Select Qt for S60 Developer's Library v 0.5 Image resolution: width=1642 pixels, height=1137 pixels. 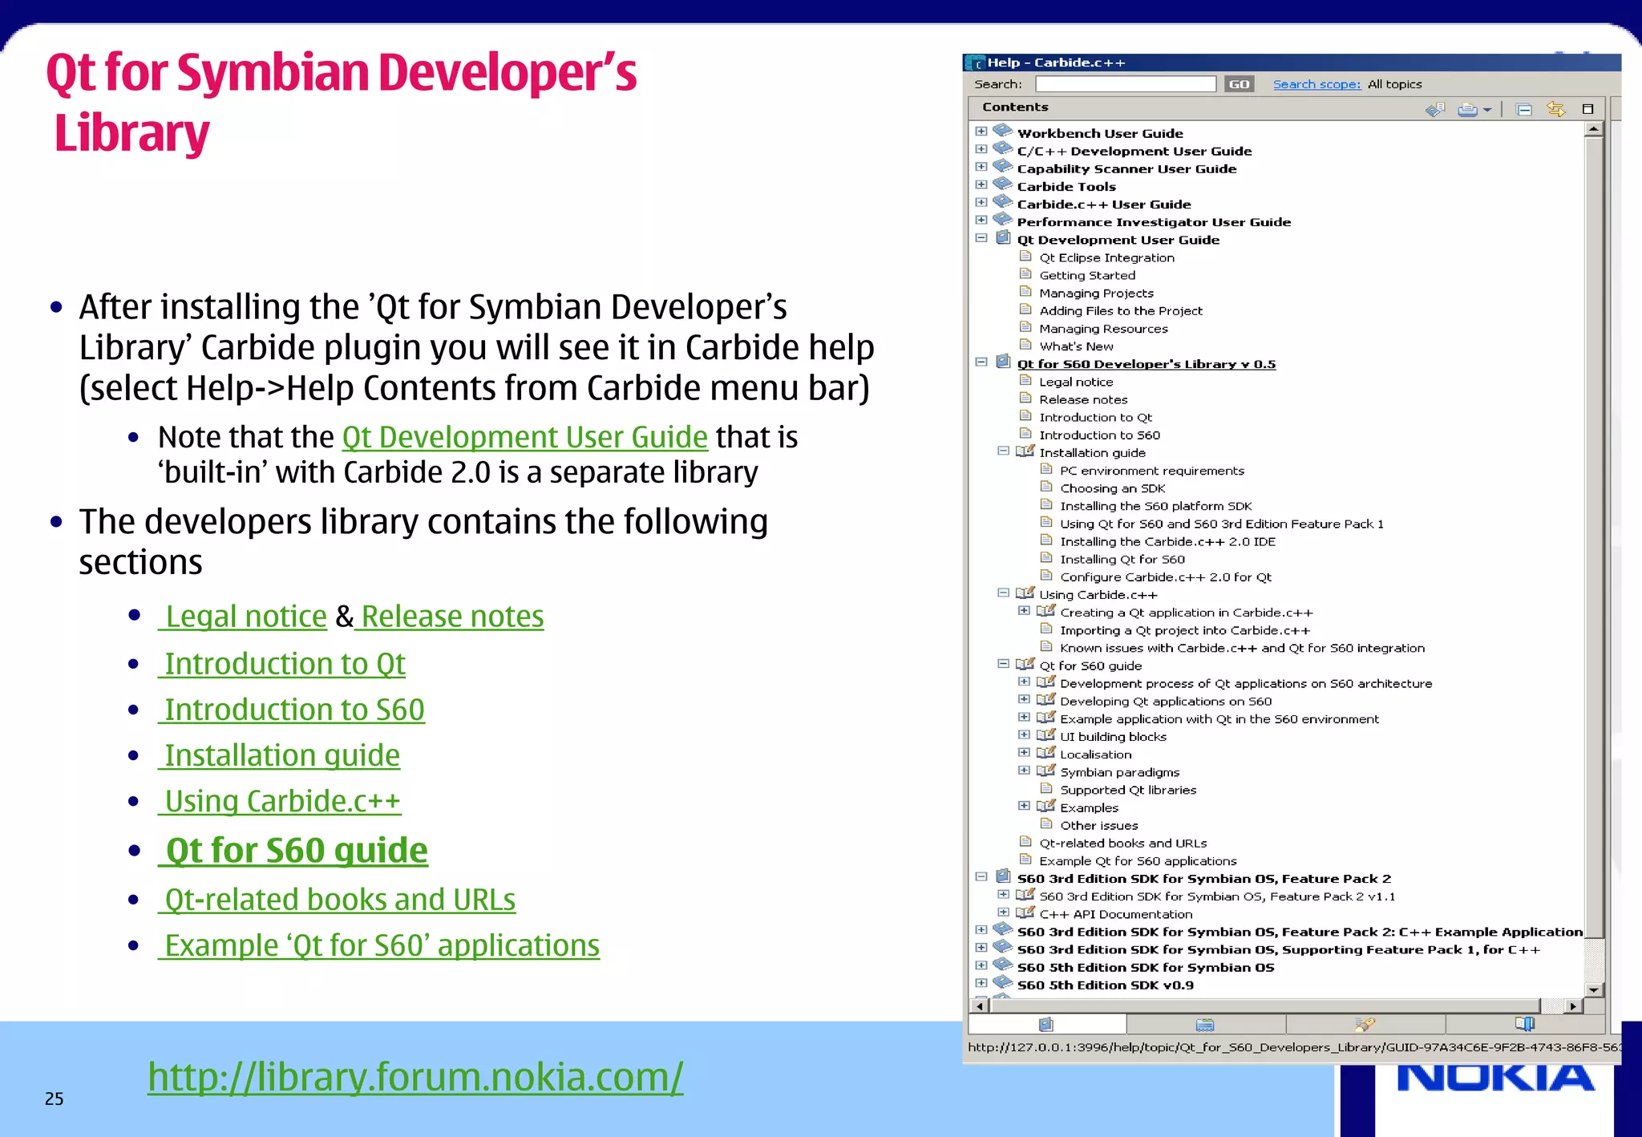click(1147, 364)
